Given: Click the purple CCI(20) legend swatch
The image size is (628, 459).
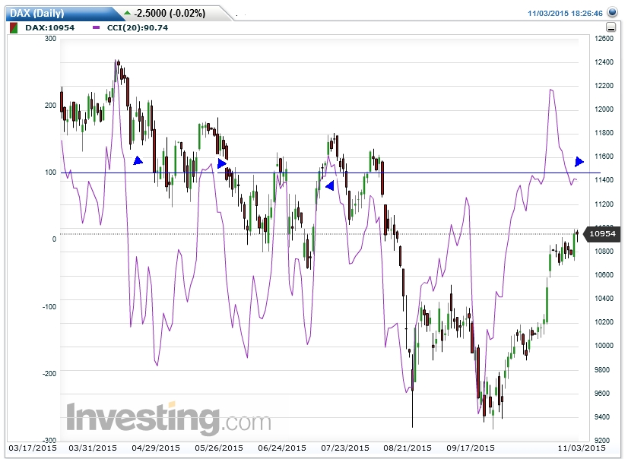Looking at the screenshot, I should click(96, 27).
